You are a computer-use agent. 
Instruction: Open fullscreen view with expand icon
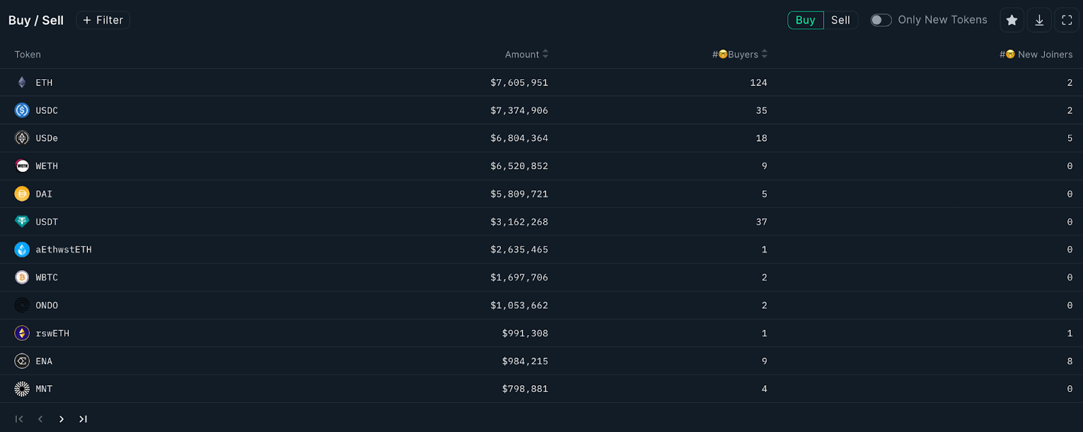coord(1067,20)
